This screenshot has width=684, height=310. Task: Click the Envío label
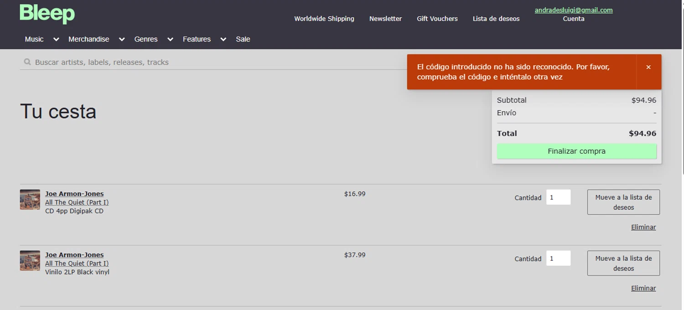pos(507,113)
